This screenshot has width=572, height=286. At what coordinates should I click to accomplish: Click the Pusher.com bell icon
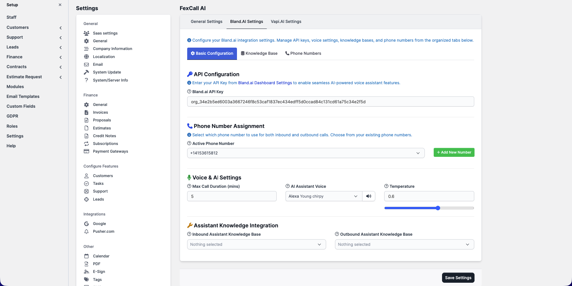coord(86,231)
